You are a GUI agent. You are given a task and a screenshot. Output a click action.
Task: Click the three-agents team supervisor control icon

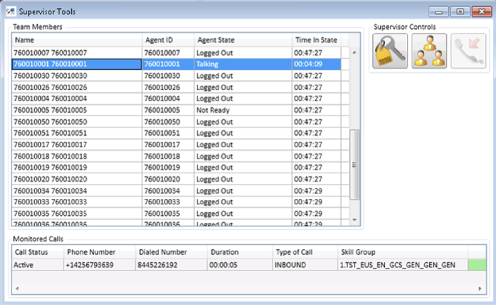(429, 51)
